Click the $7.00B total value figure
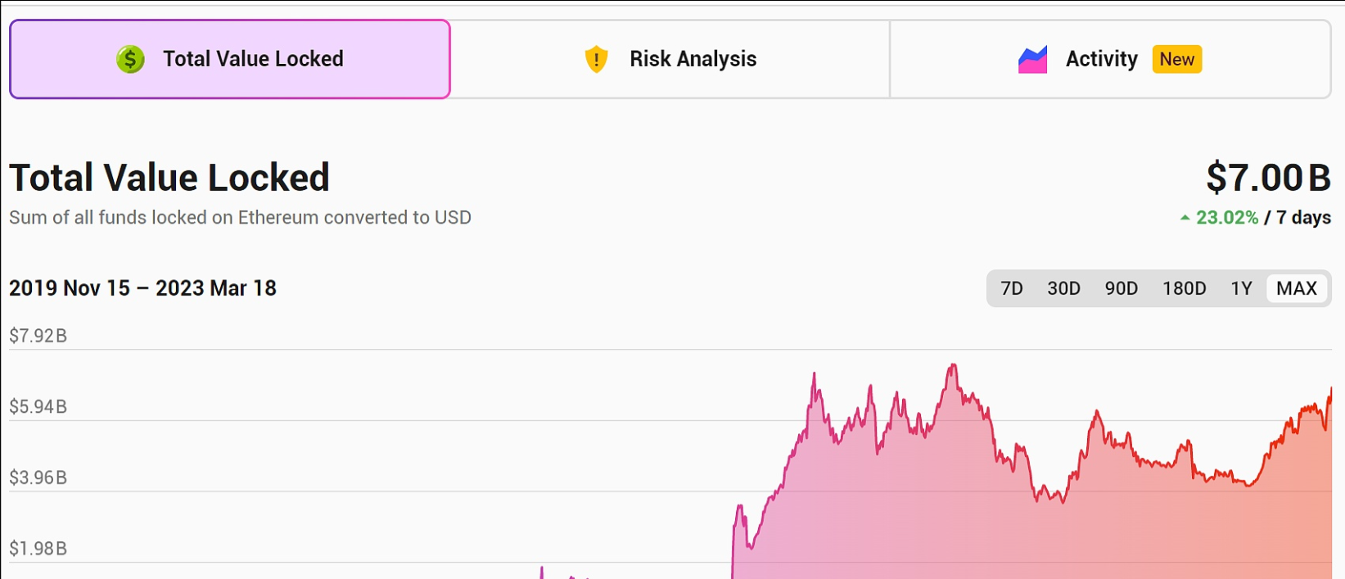The width and height of the screenshot is (1345, 579). [1268, 178]
